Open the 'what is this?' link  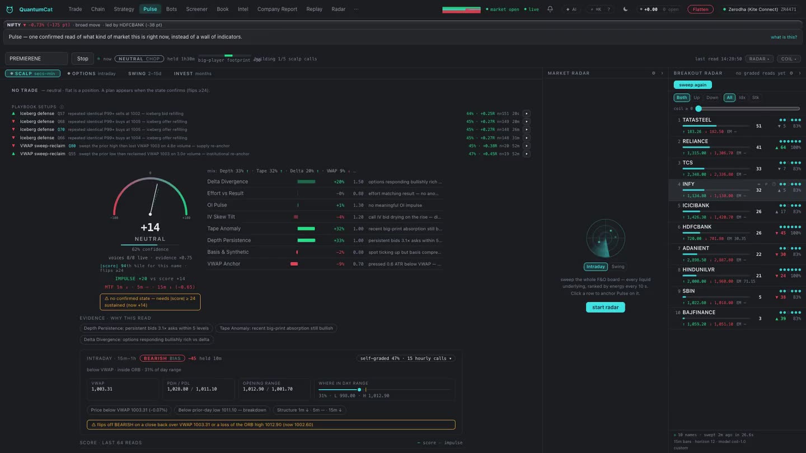tap(784, 37)
